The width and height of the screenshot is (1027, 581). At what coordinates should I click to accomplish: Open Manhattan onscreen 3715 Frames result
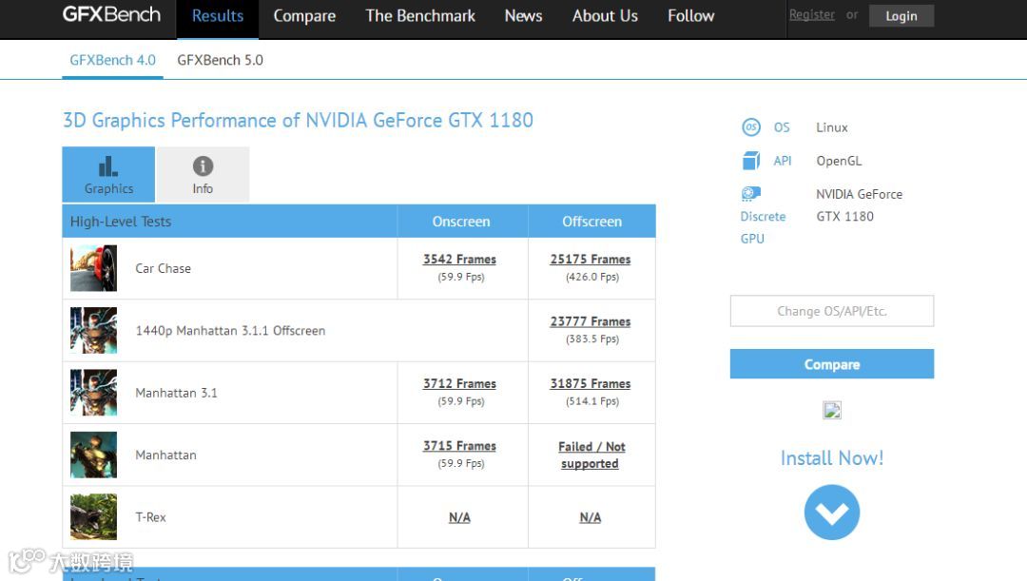(x=460, y=446)
